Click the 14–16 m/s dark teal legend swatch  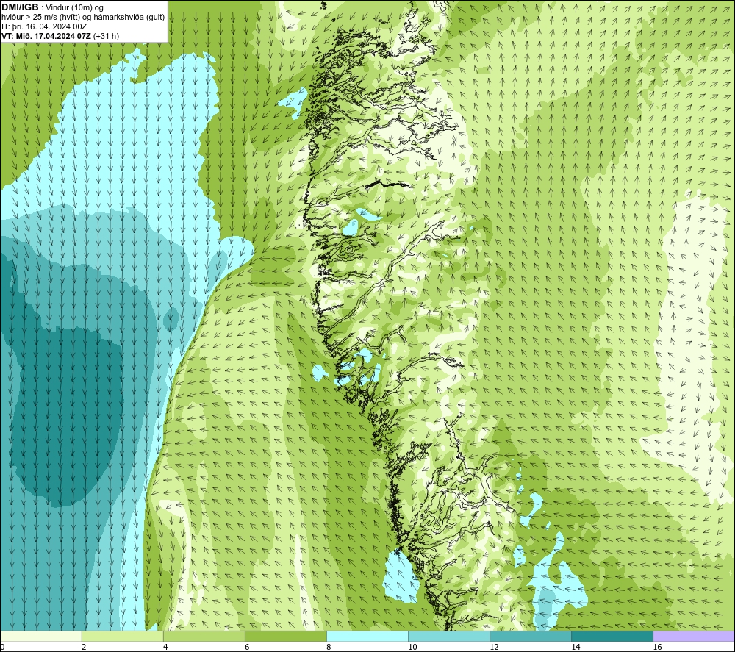(x=612, y=636)
